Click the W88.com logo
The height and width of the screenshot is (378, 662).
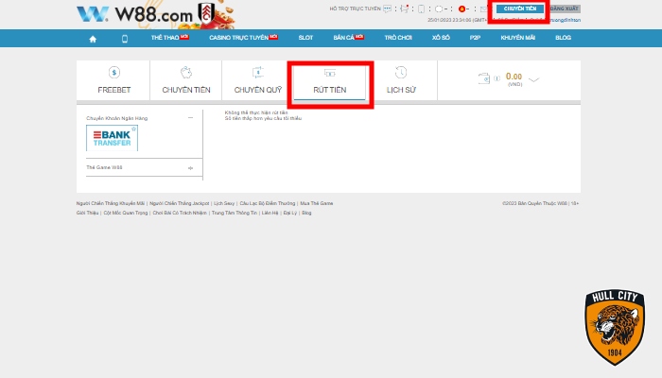pos(134,15)
